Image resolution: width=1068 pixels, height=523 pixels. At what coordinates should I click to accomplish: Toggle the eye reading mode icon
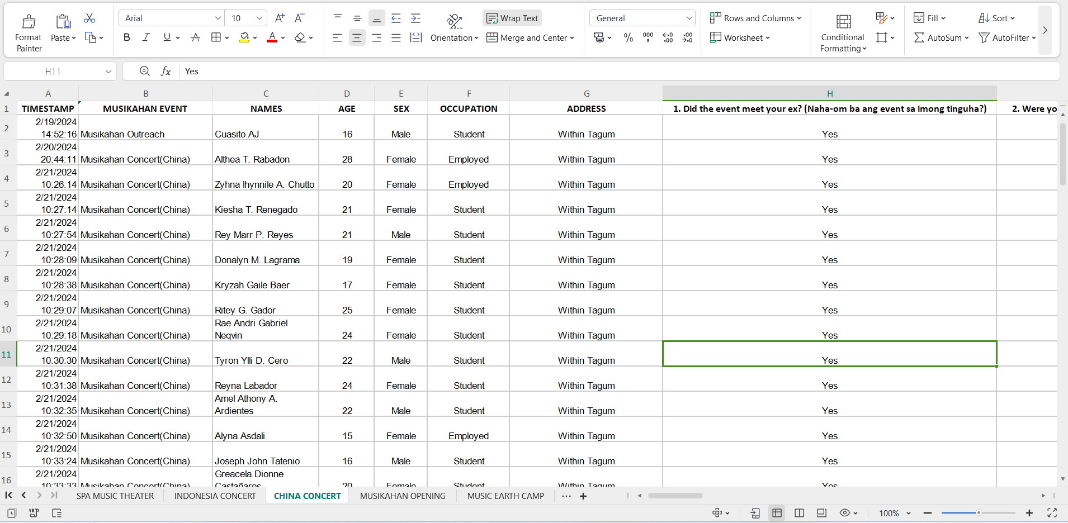coord(845,512)
